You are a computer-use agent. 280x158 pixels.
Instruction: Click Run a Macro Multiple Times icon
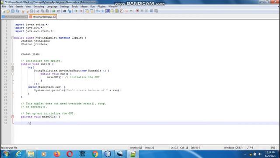coord(151,11)
